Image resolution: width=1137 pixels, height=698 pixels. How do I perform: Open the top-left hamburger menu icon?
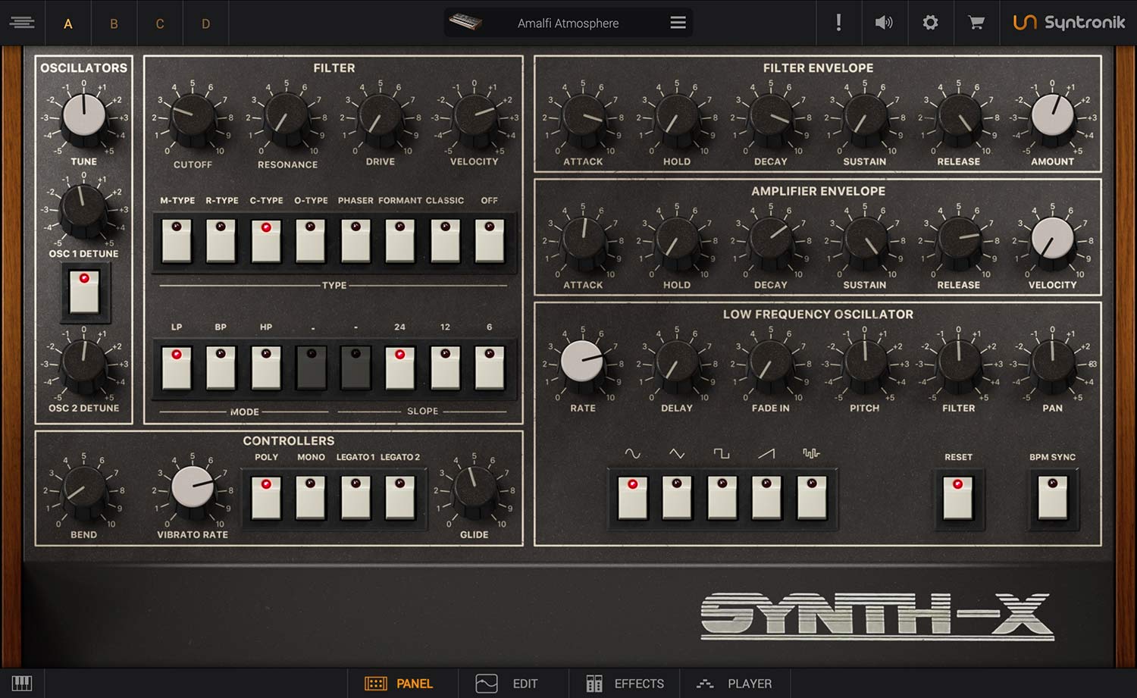tap(22, 23)
